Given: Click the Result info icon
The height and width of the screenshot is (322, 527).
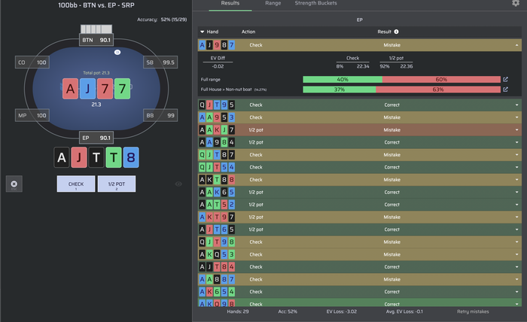Looking at the screenshot, I should pyautogui.click(x=396, y=32).
